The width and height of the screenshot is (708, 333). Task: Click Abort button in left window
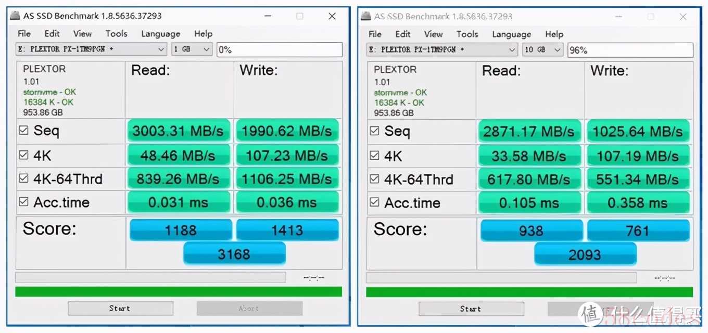coord(249,308)
